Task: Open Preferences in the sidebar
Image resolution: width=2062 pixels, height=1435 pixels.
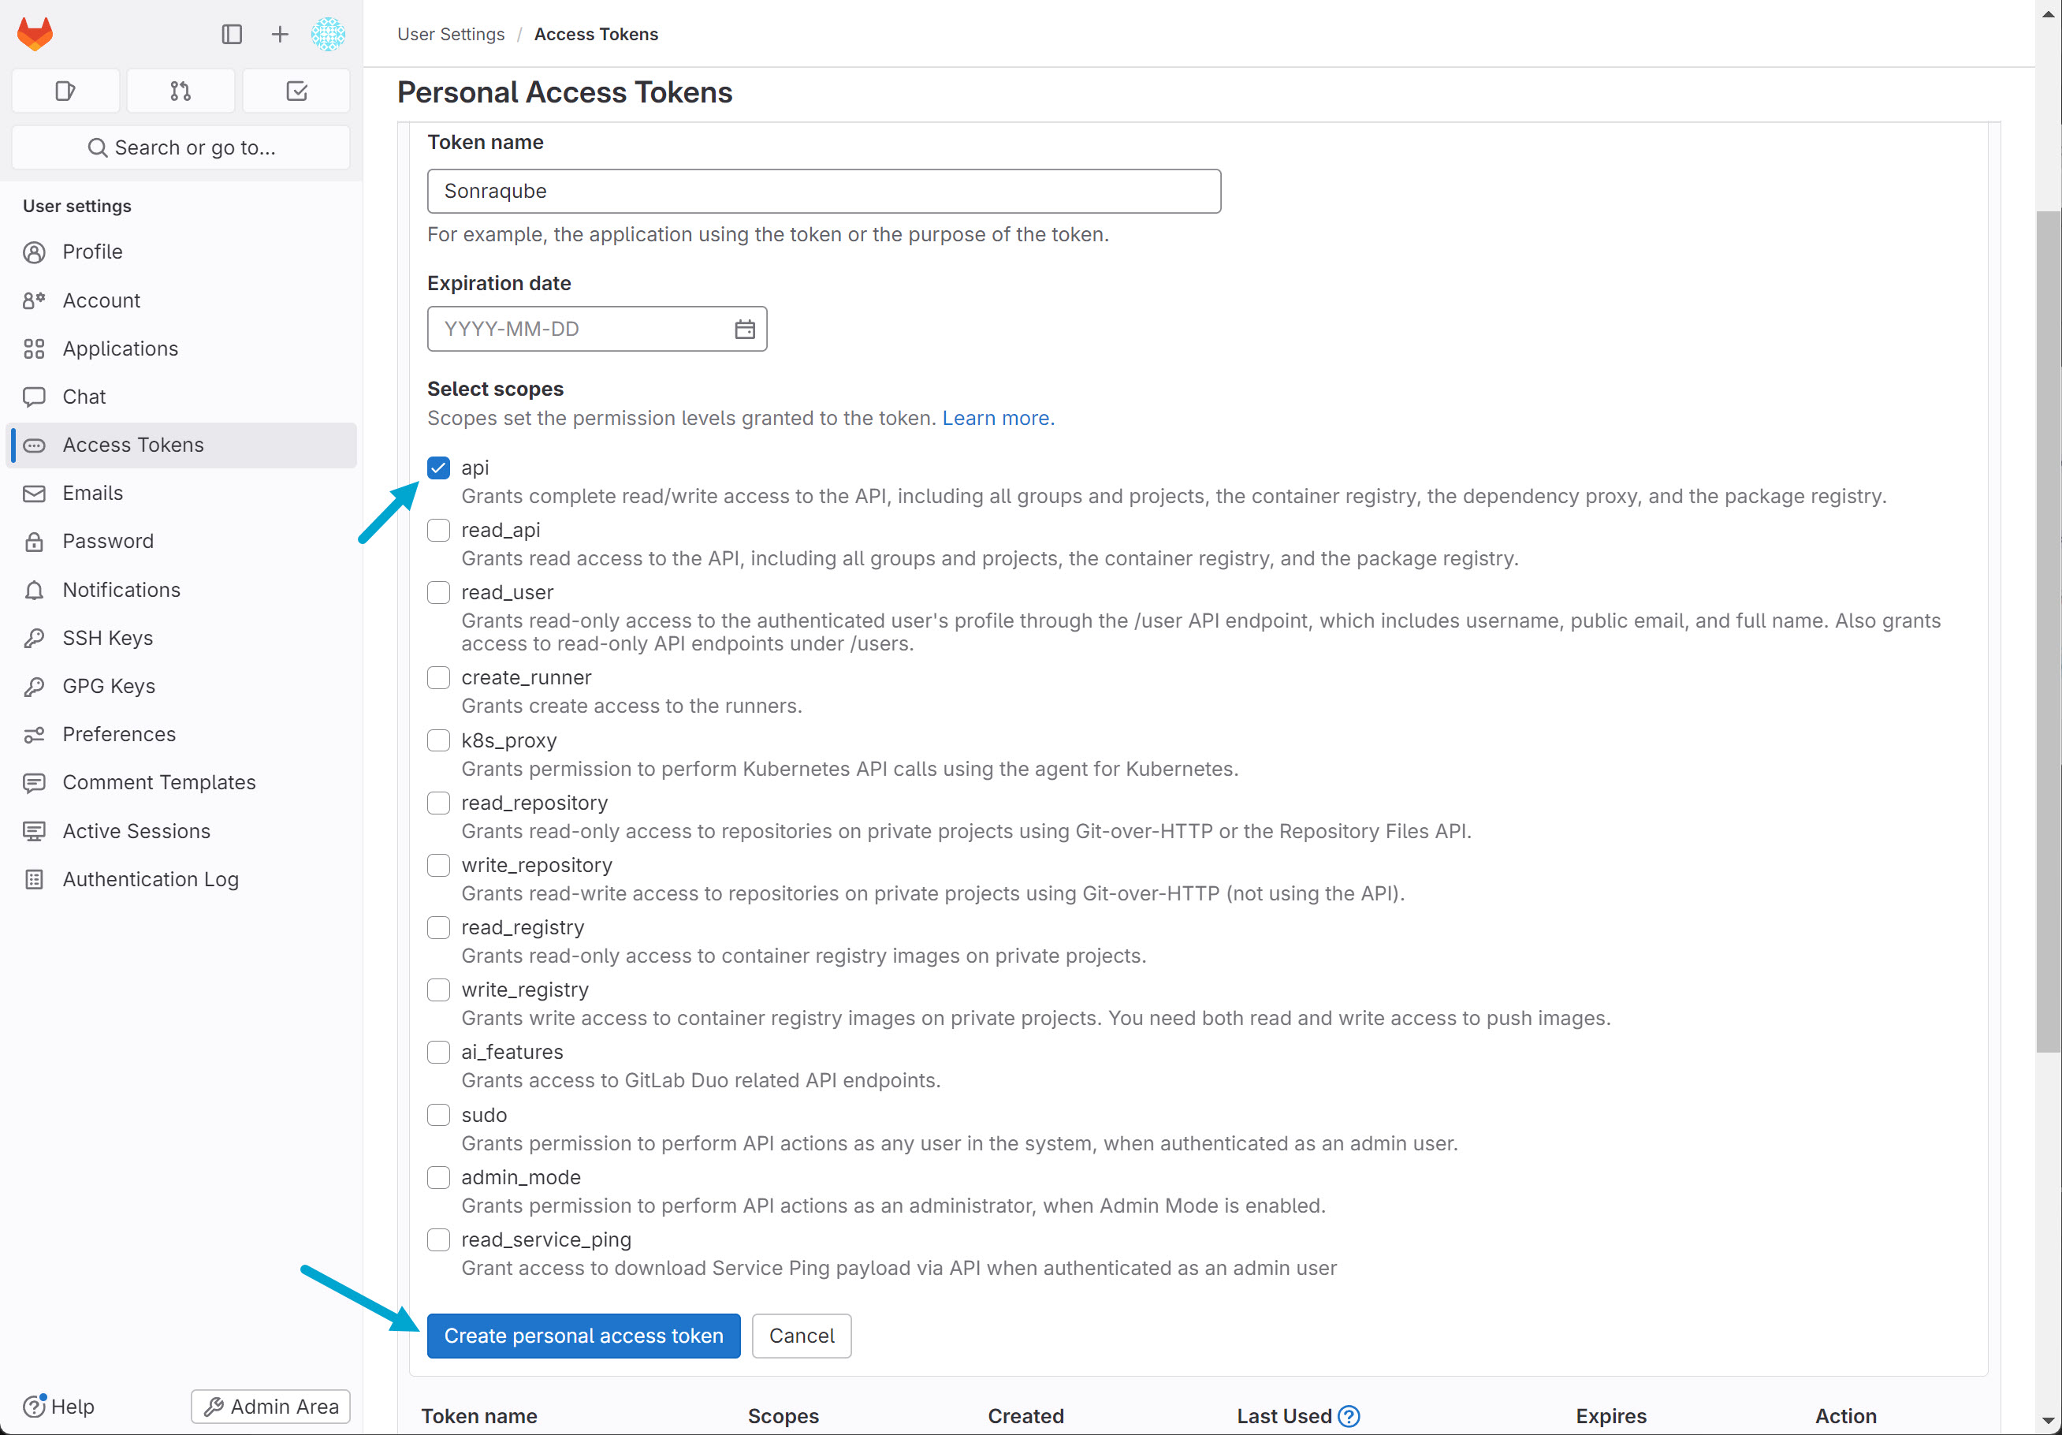Action: coord(118,734)
